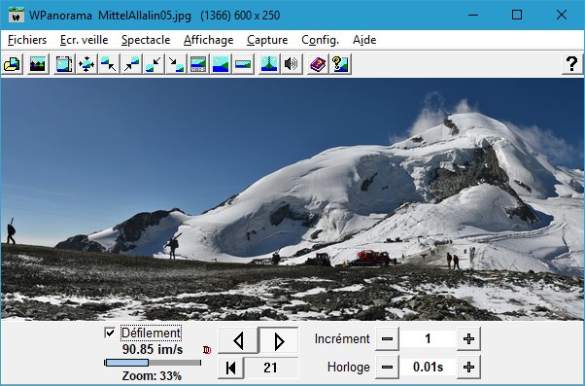The height and width of the screenshot is (386, 585).
Task: Click the mountain landscape slideshow icon
Action: pyautogui.click(x=38, y=64)
